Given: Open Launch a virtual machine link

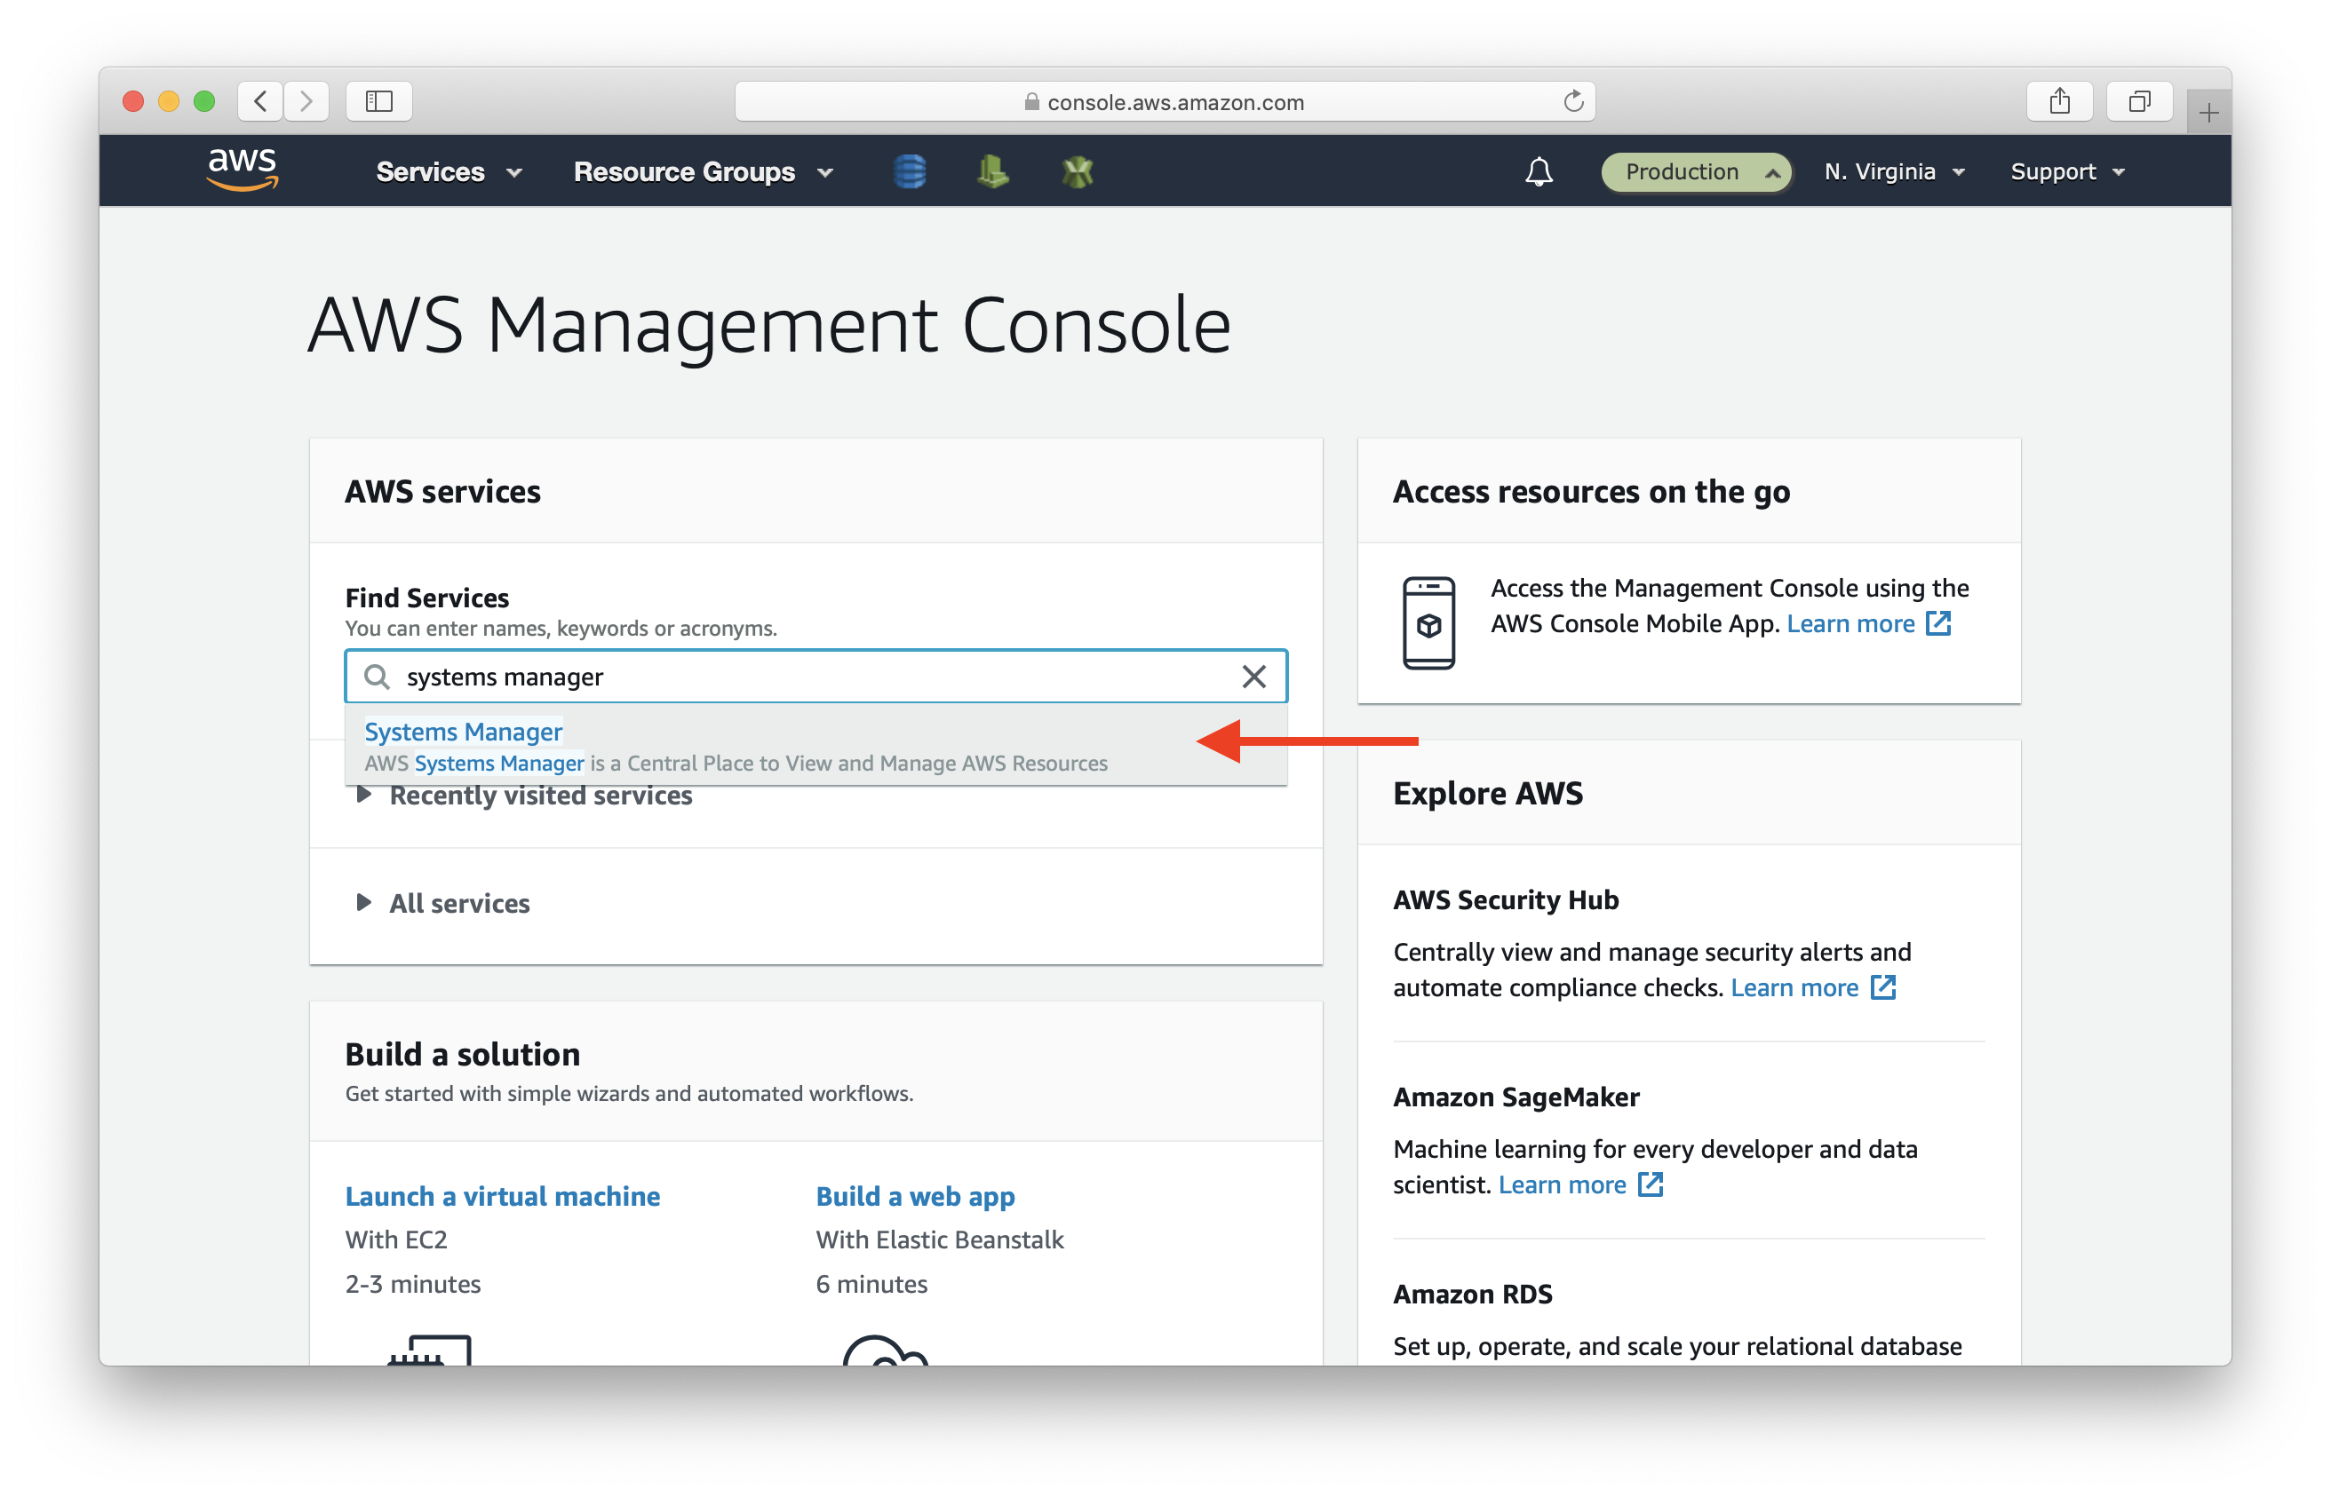Looking at the screenshot, I should 503,1196.
